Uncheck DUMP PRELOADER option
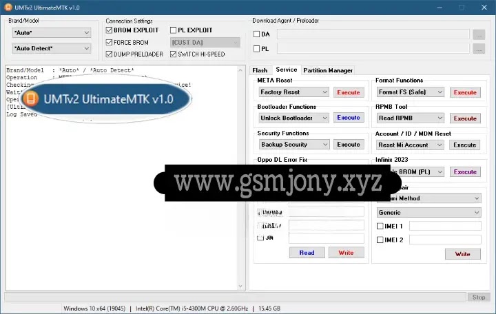Screen dimensions: 496x314 click(109, 54)
